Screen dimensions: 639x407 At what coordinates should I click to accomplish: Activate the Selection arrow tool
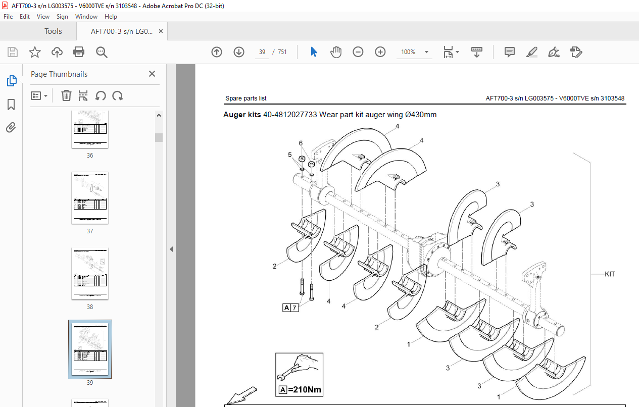pos(314,52)
